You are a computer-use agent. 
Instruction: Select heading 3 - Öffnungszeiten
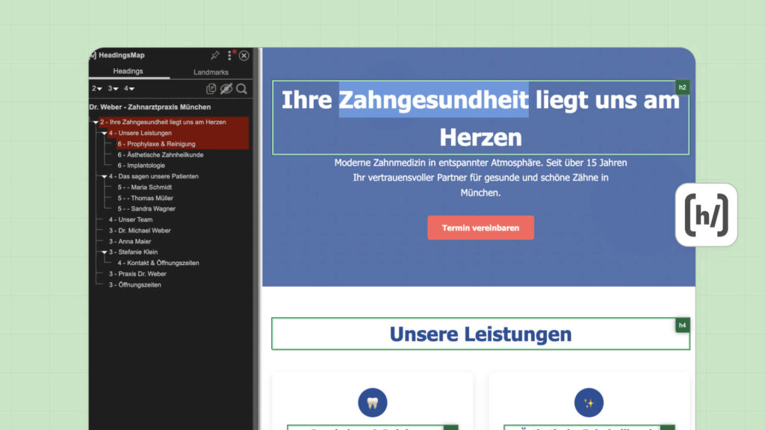(x=134, y=284)
